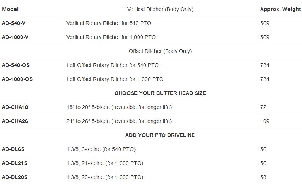Click the Vertical Rotary Ditcher for 540 PTO description
Screen dimensions: 302x188
tap(109, 23)
